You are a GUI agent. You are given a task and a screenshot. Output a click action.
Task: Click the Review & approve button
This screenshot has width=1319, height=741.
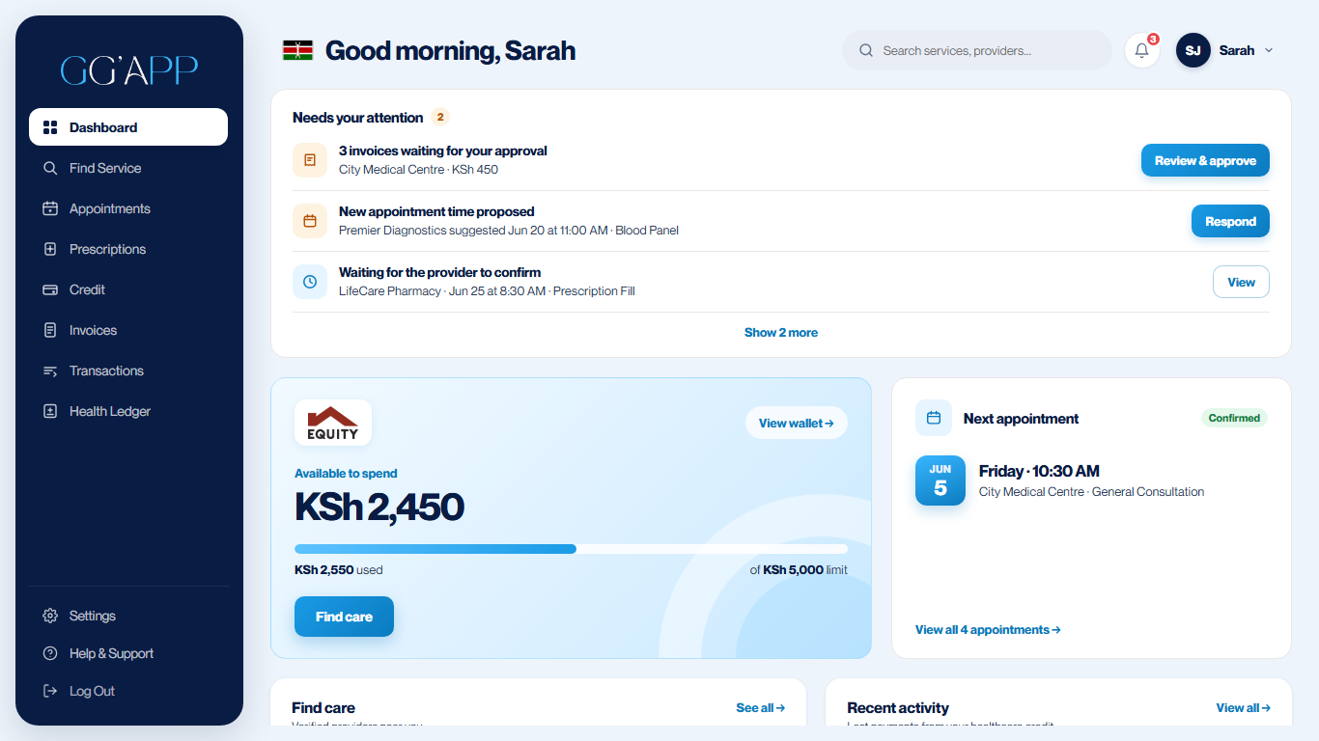point(1205,160)
